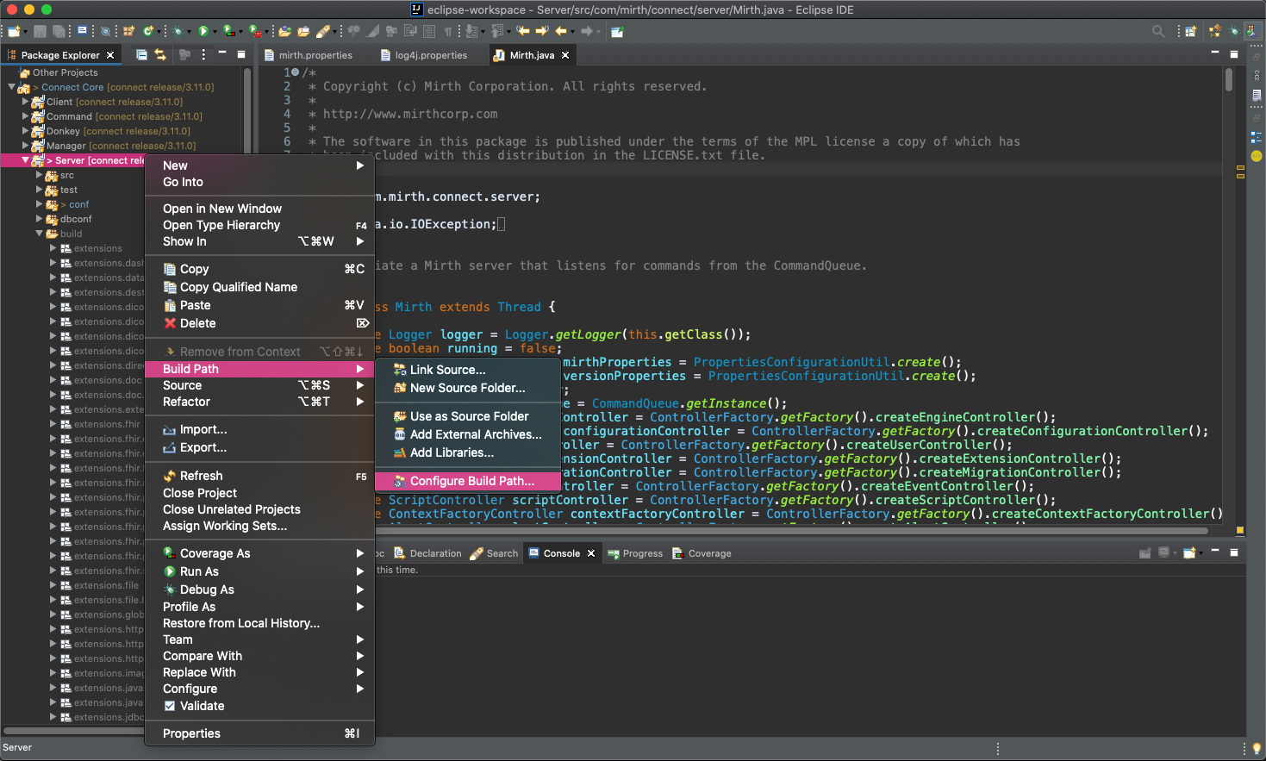The width and height of the screenshot is (1266, 761).
Task: Click the Open Task folder toolbar icon
Action: [303, 31]
